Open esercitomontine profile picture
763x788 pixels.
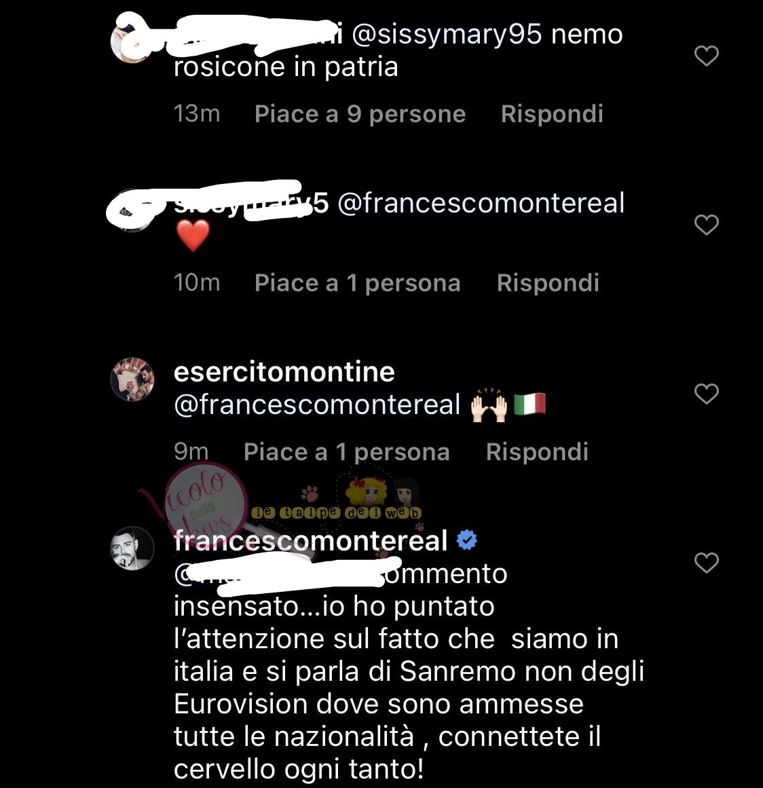pyautogui.click(x=132, y=379)
